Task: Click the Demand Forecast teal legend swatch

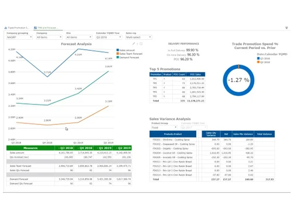Action: click(x=118, y=57)
